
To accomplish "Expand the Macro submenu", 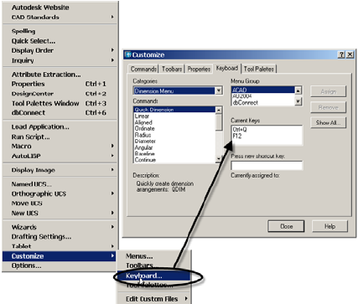I will (x=60, y=147).
